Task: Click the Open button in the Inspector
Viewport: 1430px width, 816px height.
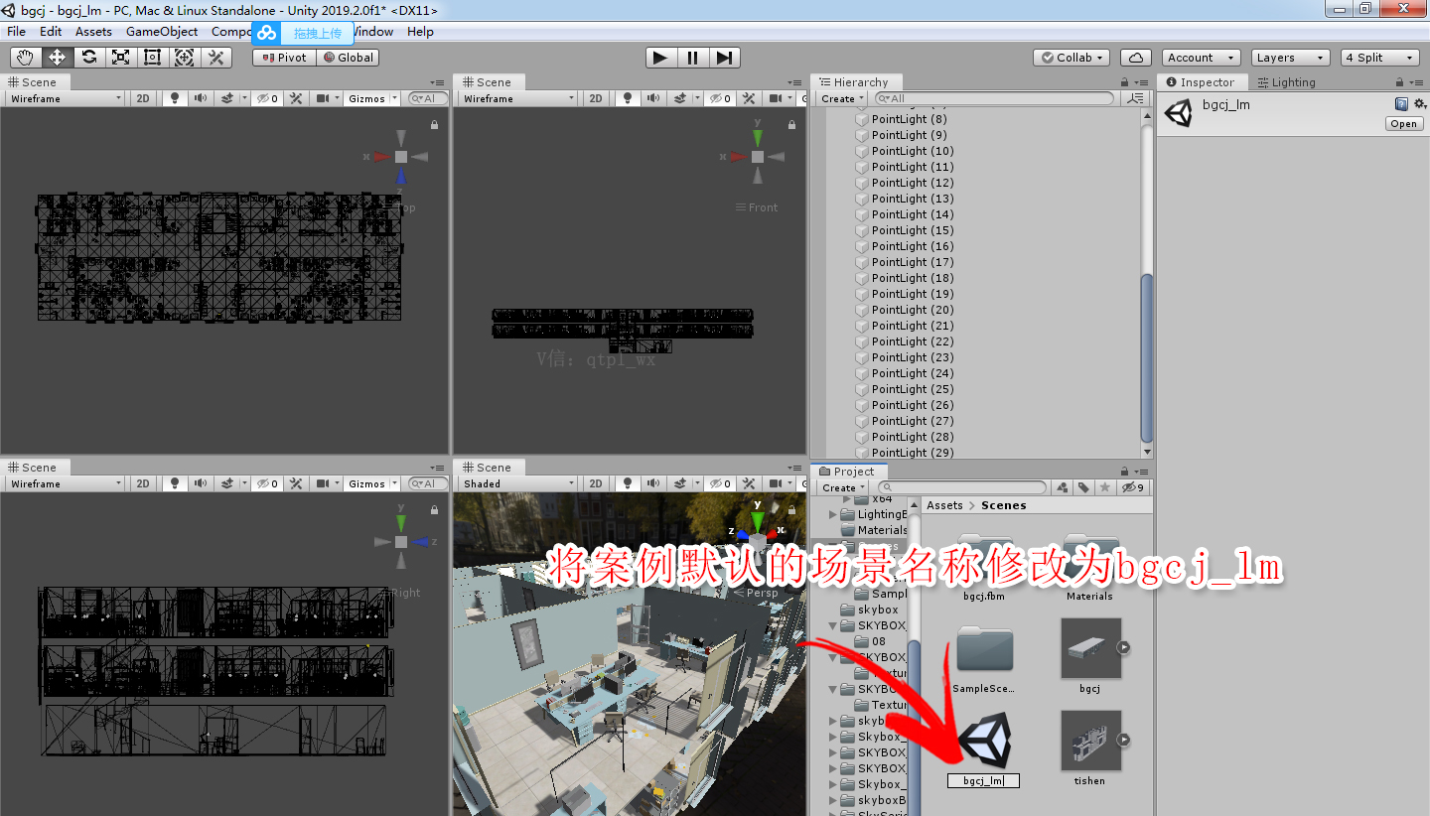Action: (x=1404, y=124)
